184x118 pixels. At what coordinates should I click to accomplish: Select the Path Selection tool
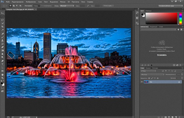2,68
